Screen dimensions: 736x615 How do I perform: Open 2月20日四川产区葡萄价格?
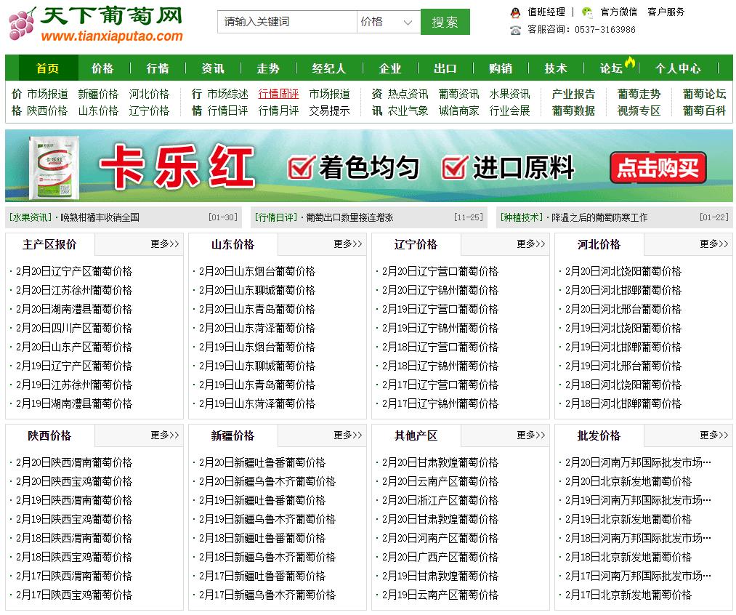point(74,328)
